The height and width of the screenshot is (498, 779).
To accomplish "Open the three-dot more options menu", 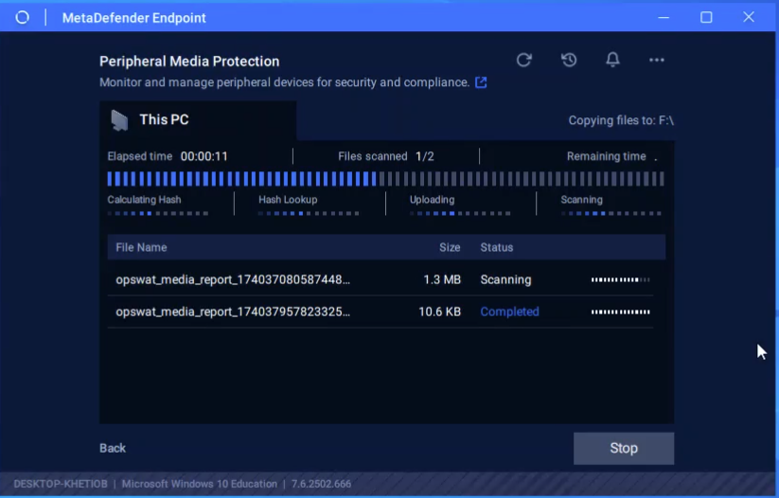I will point(656,61).
